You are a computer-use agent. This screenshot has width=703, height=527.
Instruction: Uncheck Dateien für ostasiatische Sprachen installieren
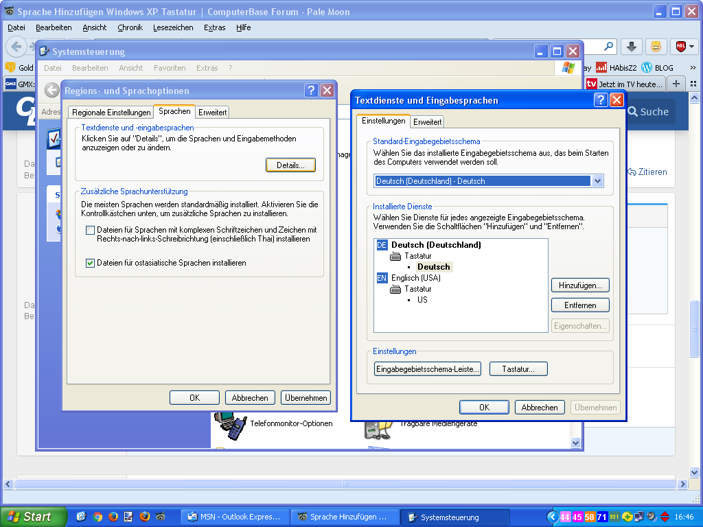pos(90,263)
